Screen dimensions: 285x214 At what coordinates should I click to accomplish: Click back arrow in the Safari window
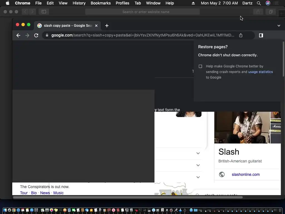25,12
